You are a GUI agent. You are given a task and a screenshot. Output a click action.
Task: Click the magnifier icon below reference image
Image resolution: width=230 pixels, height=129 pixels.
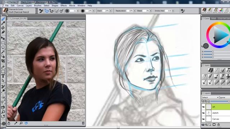(21, 123)
